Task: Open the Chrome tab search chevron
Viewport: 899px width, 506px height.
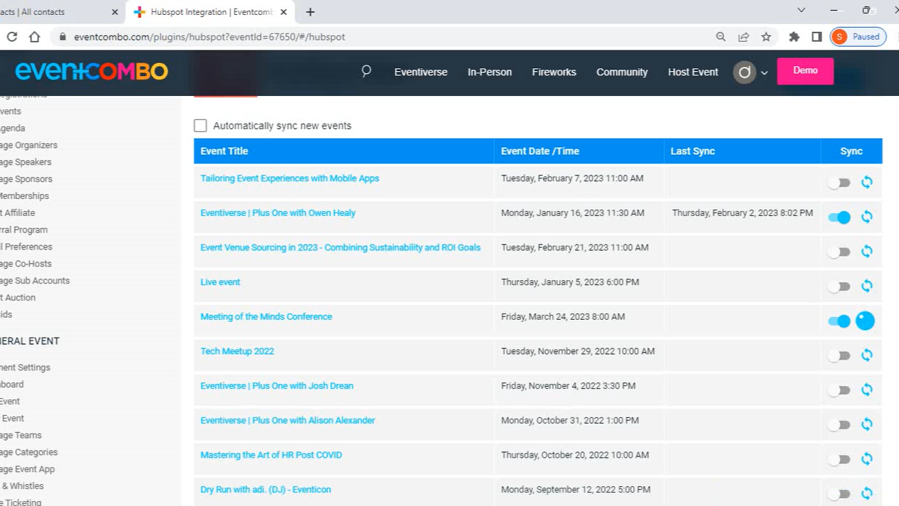Action: 801,11
